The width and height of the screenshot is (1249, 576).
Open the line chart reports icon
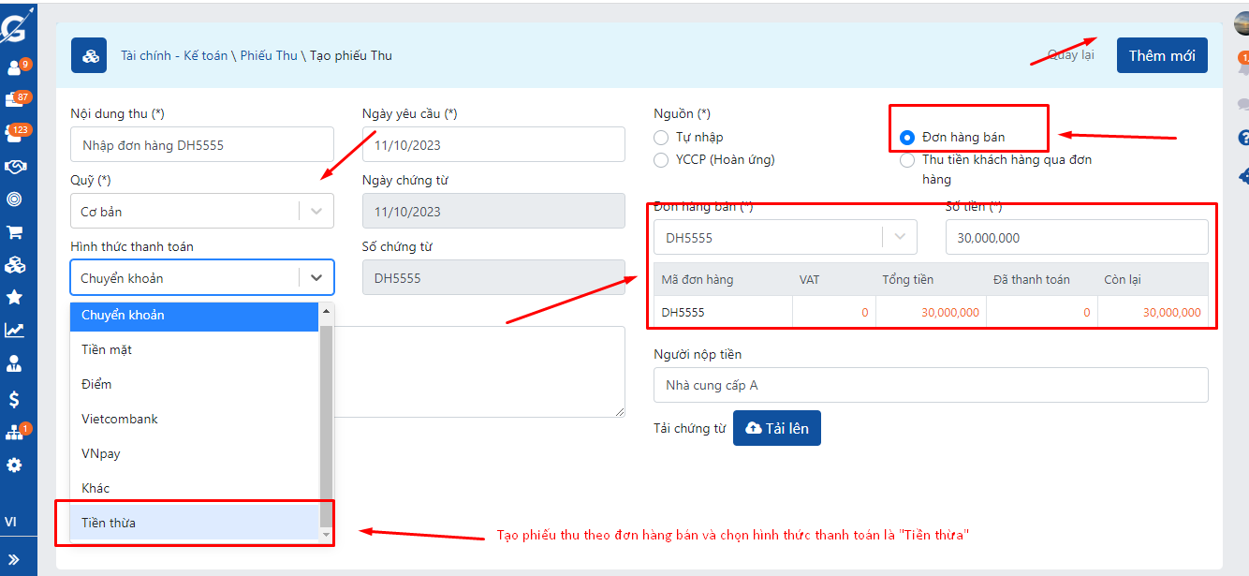point(15,330)
